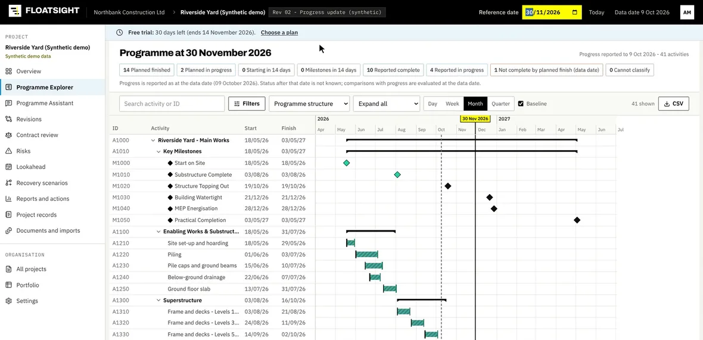Screen dimensions: 703x340
Task: Click the Project records icon
Action: [x=8, y=214]
